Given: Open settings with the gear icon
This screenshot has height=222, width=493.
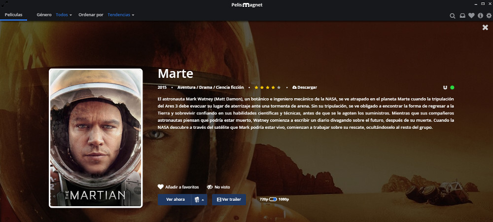Looking at the screenshot, I should (489, 16).
